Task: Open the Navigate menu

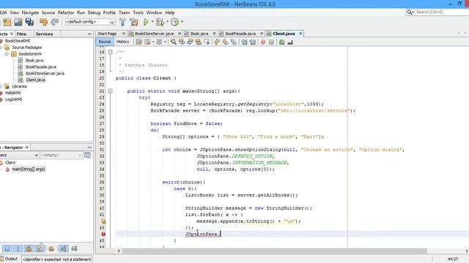Action: [30, 12]
